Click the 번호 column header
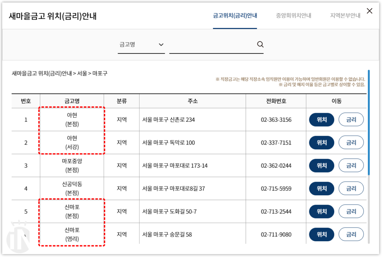The width and height of the screenshot is (382, 257). click(x=26, y=101)
